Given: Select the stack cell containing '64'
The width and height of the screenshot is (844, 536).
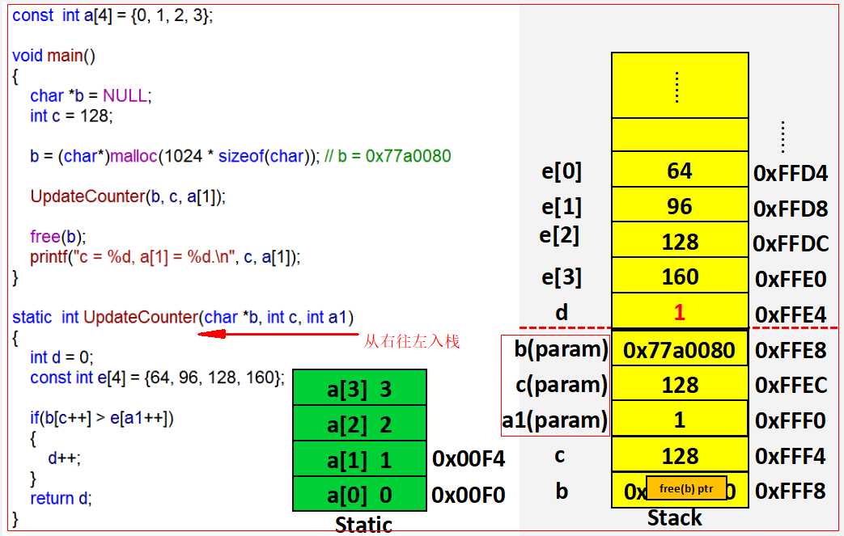Looking at the screenshot, I should [681, 170].
